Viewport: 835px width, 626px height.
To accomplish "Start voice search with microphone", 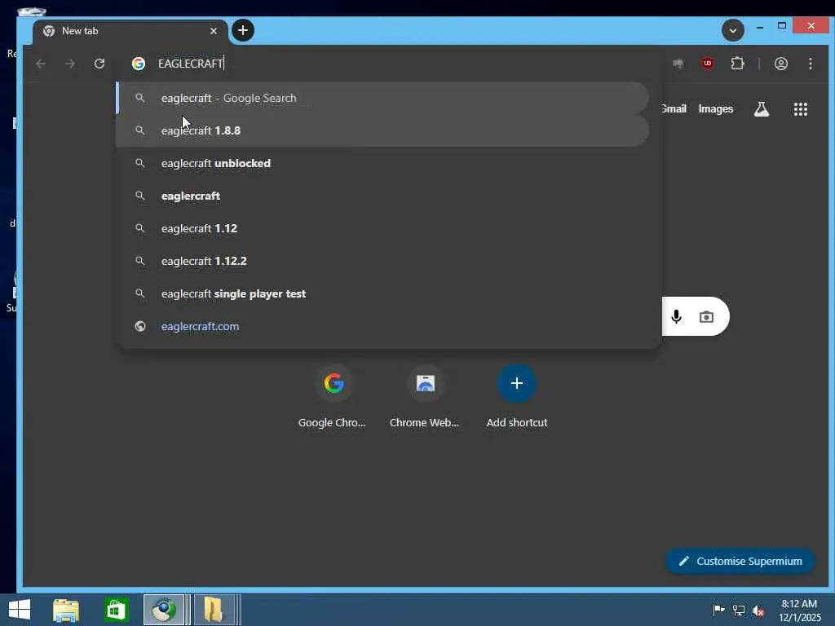I will 676,317.
